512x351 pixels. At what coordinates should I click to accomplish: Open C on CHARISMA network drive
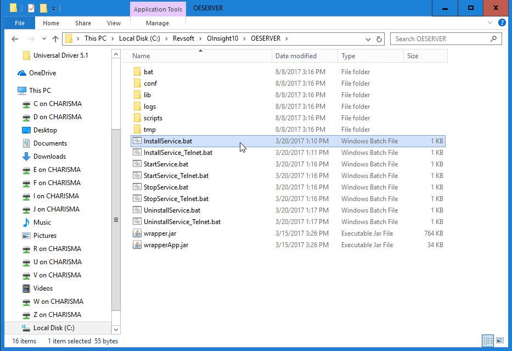[x=58, y=104]
